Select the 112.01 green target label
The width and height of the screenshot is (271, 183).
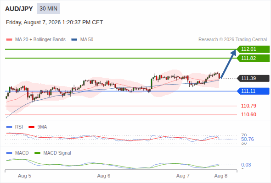point(253,49)
